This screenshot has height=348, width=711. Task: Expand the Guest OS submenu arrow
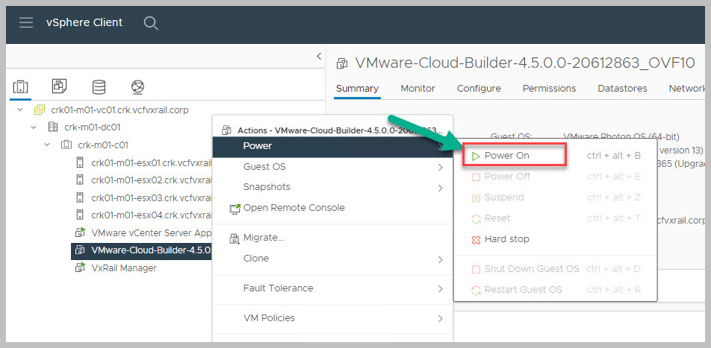(x=440, y=168)
